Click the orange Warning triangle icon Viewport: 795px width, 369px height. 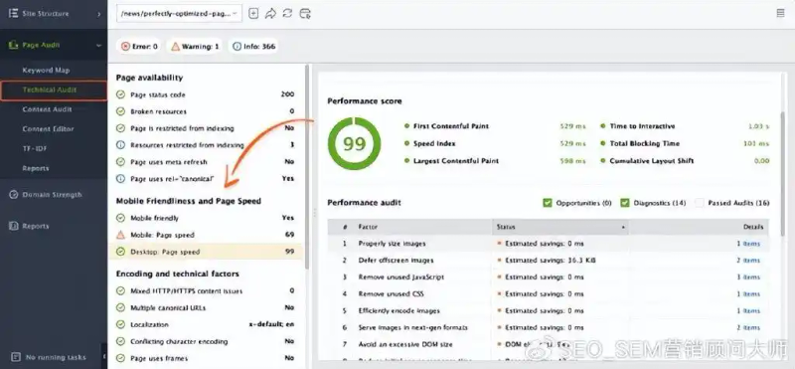coord(176,46)
